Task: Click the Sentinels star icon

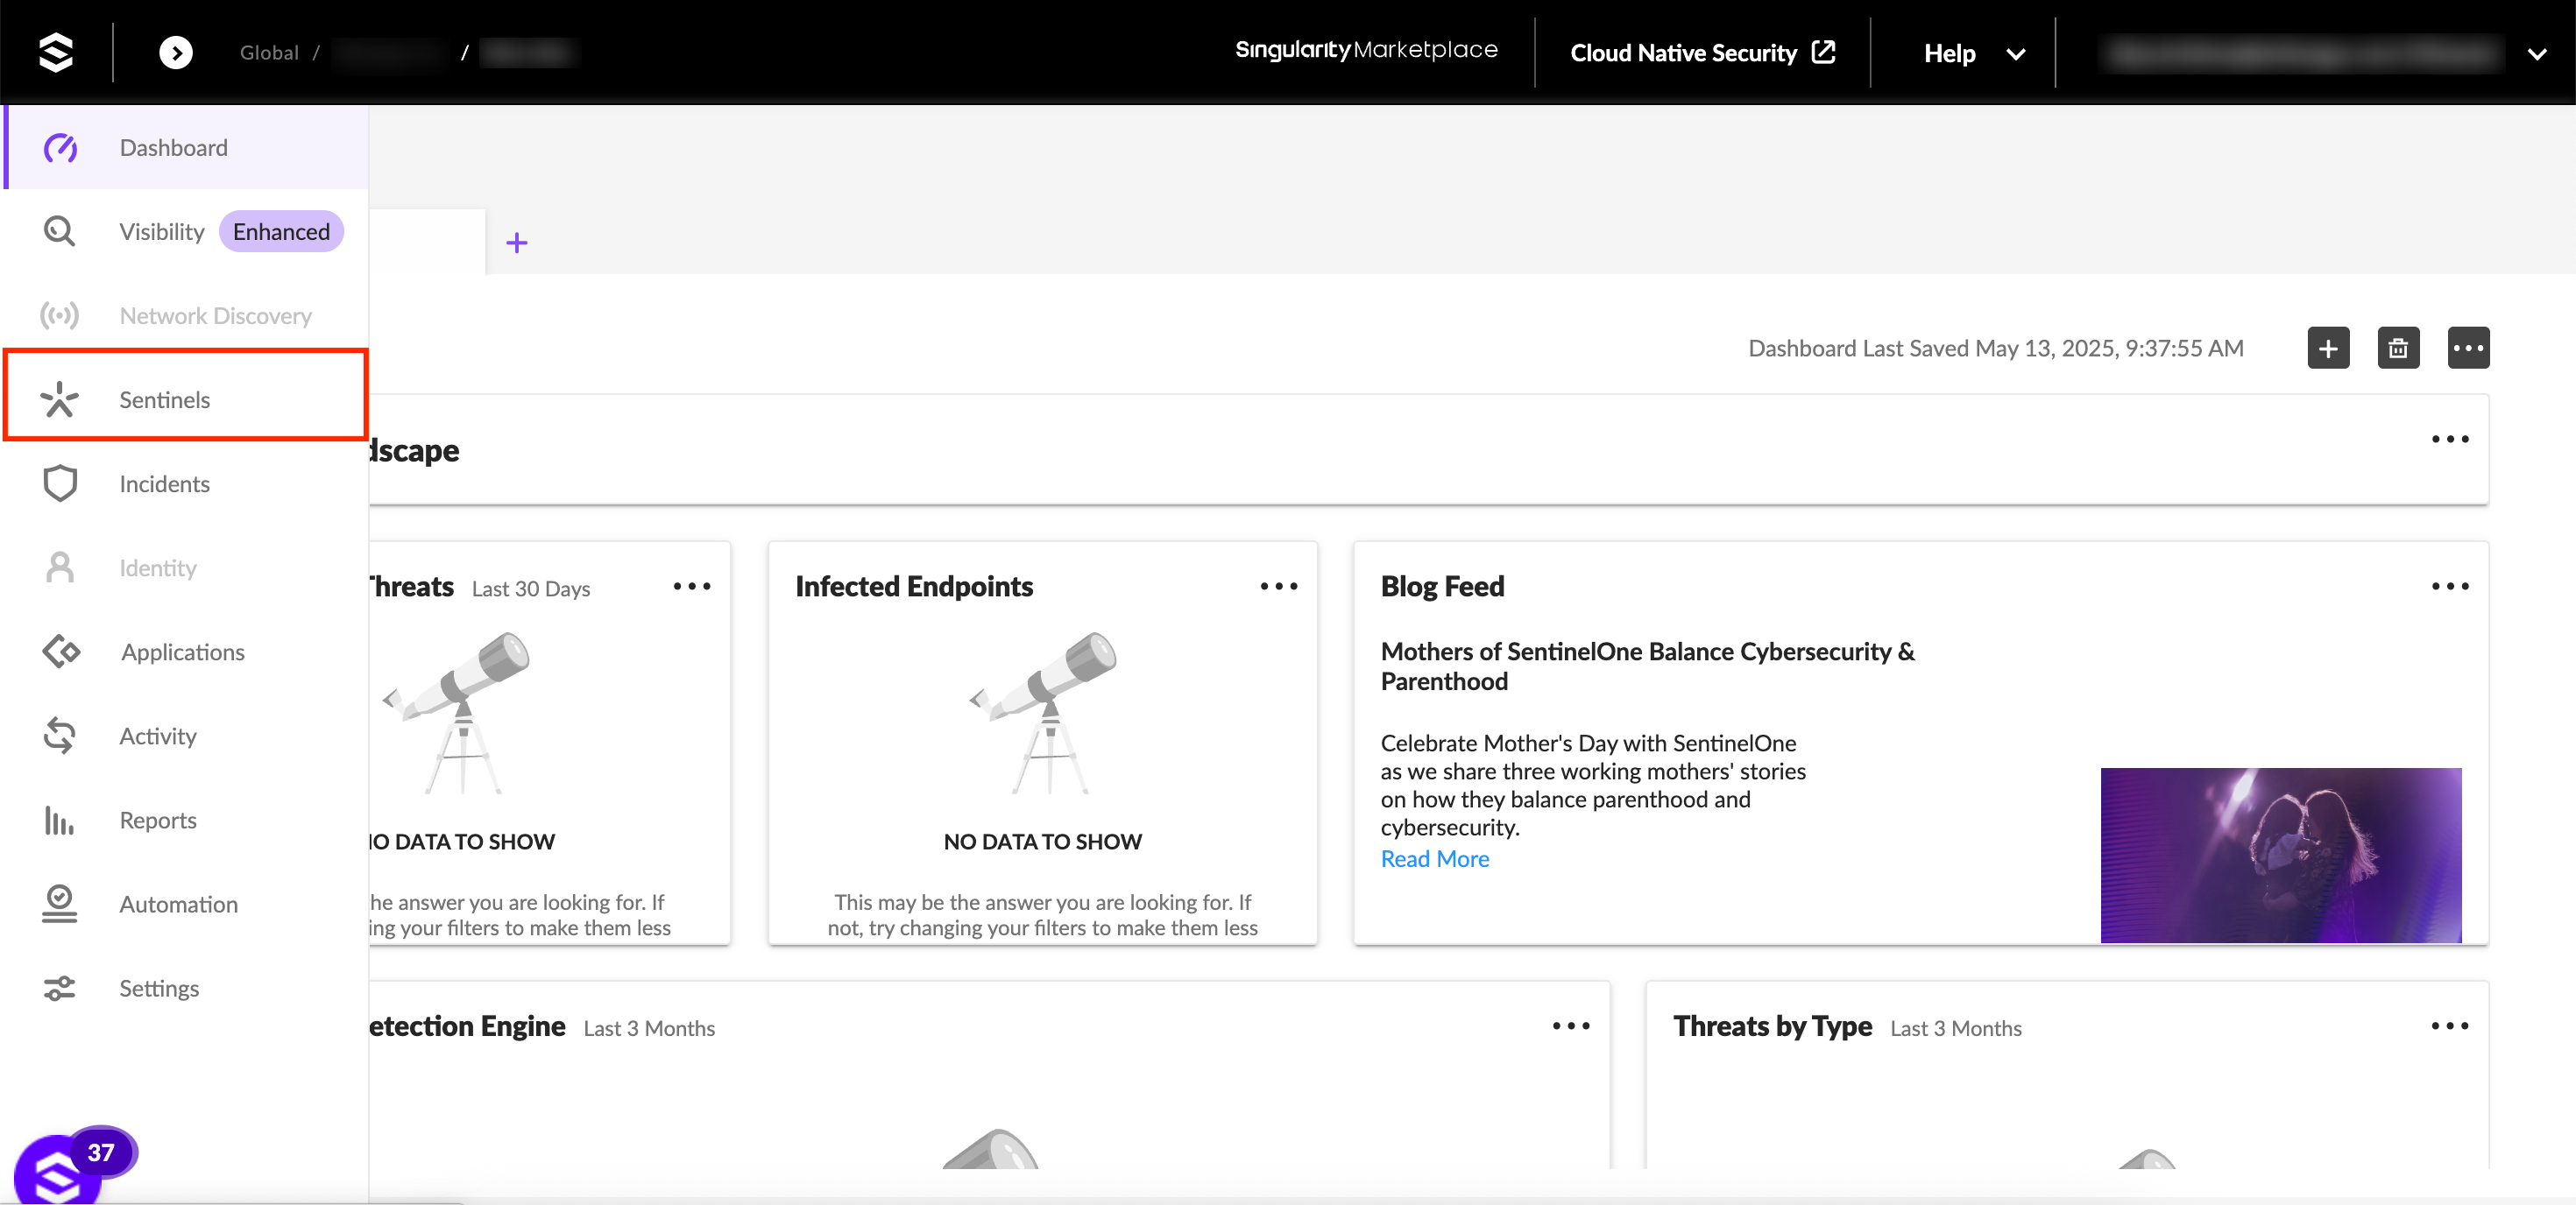Action: point(59,399)
